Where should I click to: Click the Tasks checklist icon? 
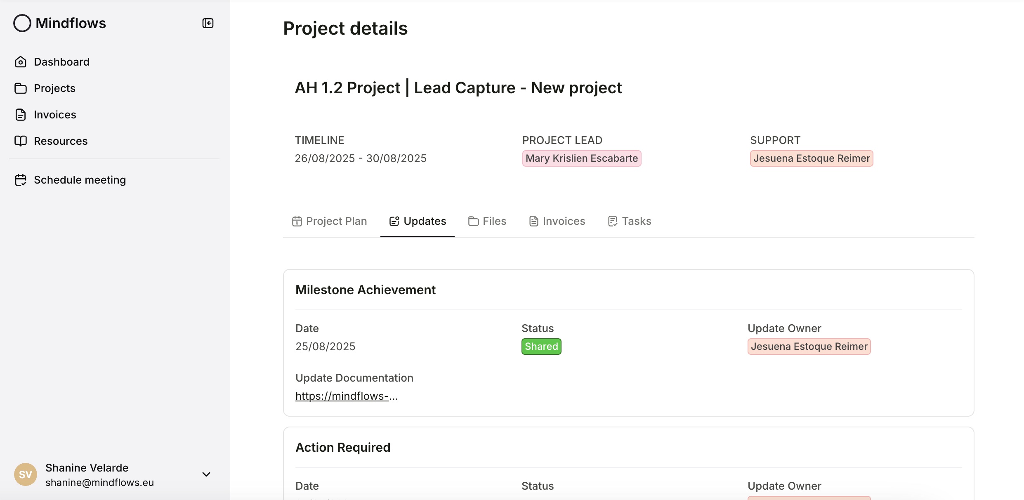click(x=612, y=221)
